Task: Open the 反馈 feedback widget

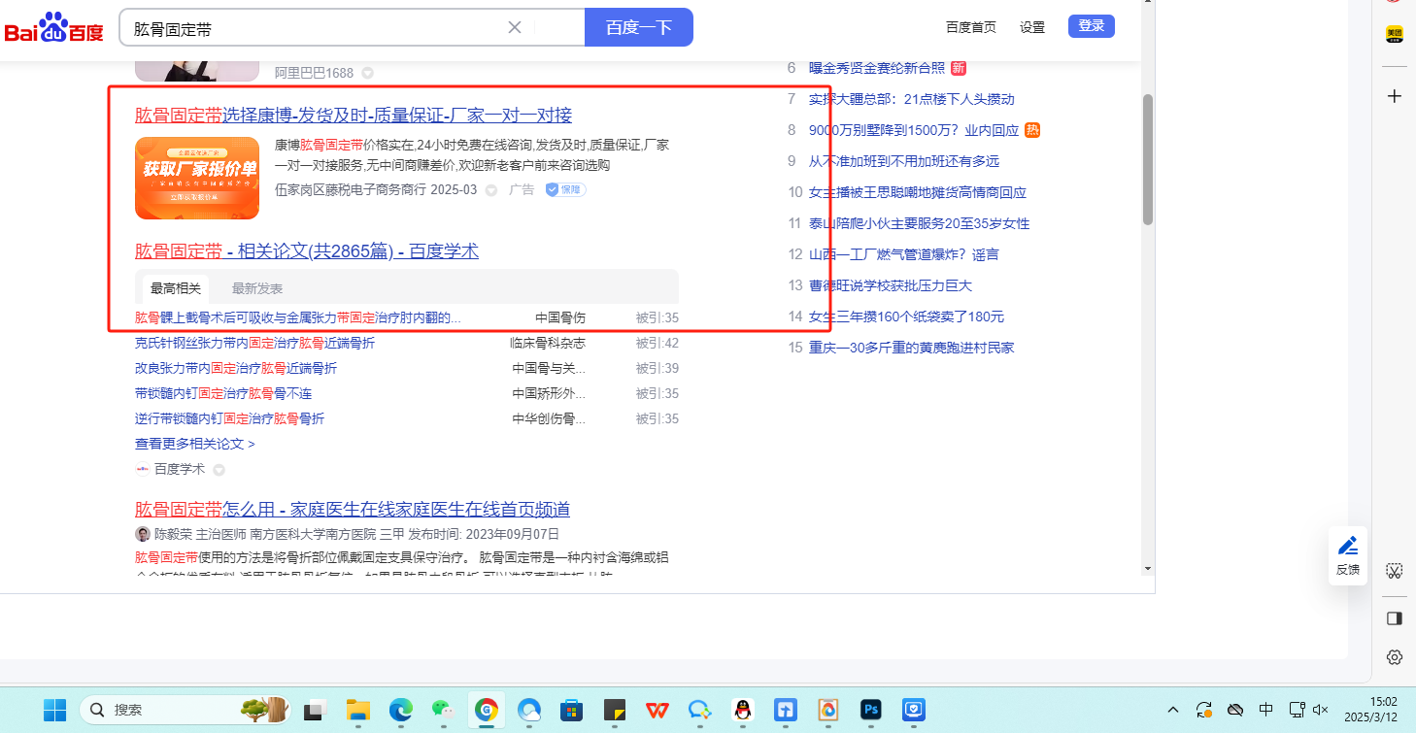Action: pyautogui.click(x=1347, y=555)
